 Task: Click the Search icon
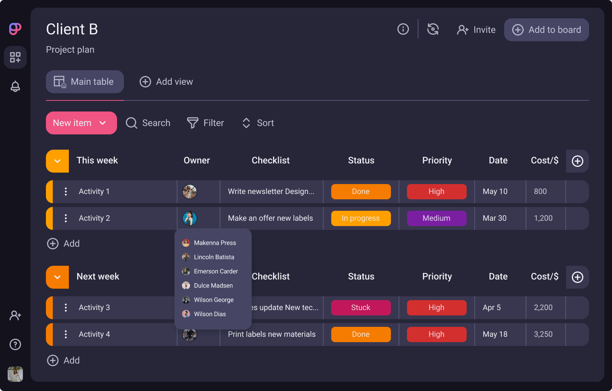pyautogui.click(x=131, y=123)
